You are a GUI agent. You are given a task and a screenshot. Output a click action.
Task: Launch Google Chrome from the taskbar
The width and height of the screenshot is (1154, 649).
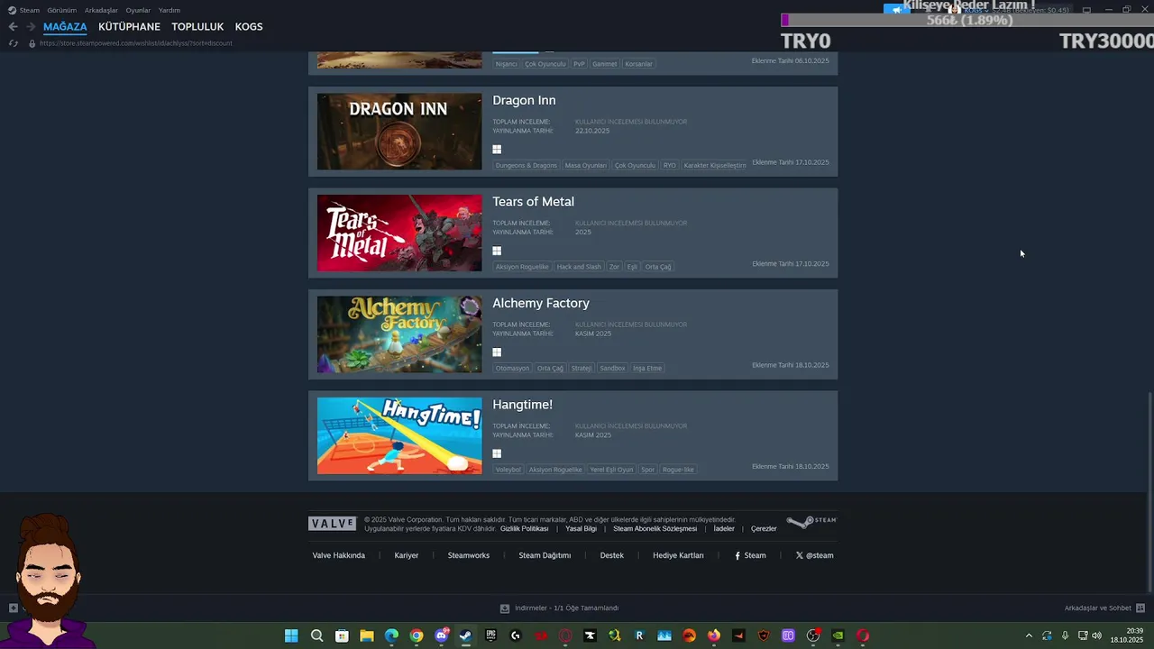417,635
